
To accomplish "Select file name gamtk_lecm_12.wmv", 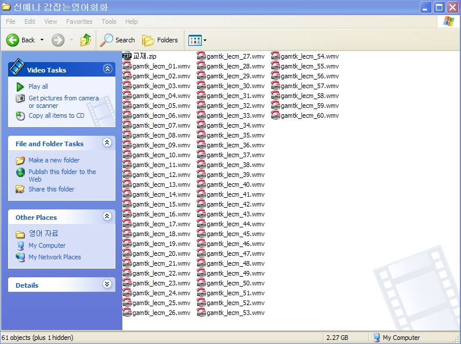I will [x=161, y=175].
